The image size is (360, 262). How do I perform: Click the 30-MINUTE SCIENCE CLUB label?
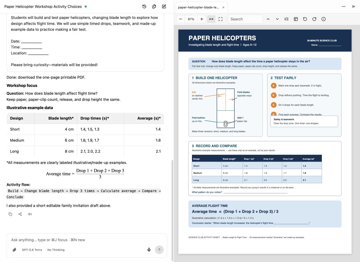[x=322, y=41]
